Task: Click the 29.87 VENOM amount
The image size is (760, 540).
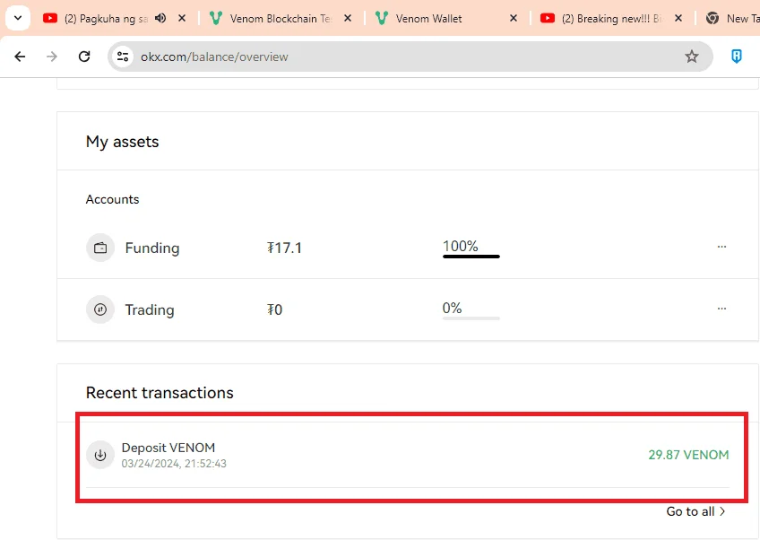Action: [x=688, y=455]
